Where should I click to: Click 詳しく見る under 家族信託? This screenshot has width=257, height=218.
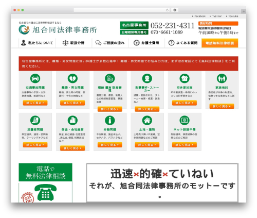222,106
